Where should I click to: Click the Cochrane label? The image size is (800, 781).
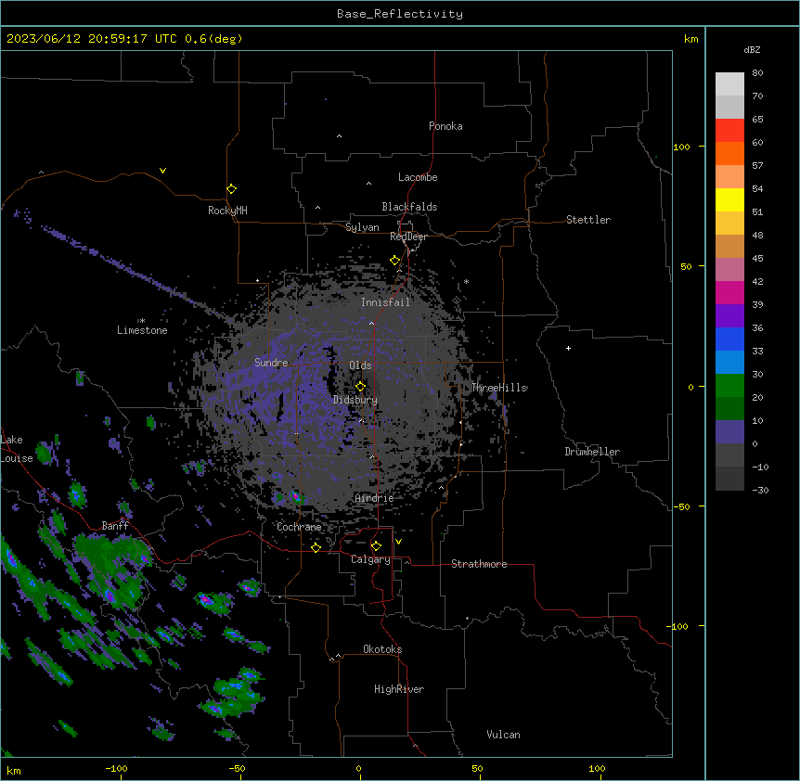point(299,527)
